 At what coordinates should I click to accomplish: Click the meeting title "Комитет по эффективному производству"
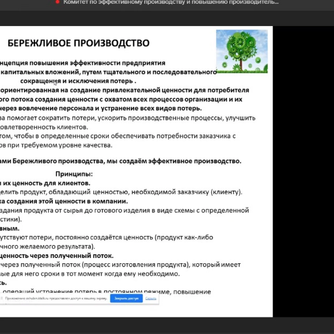171,2
